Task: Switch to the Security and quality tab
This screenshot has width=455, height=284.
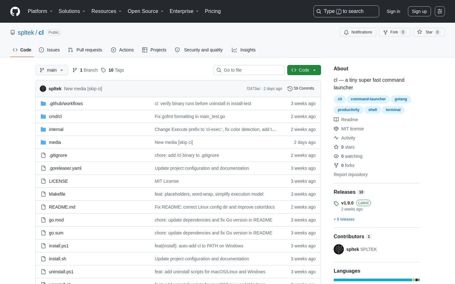Action: click(199, 50)
